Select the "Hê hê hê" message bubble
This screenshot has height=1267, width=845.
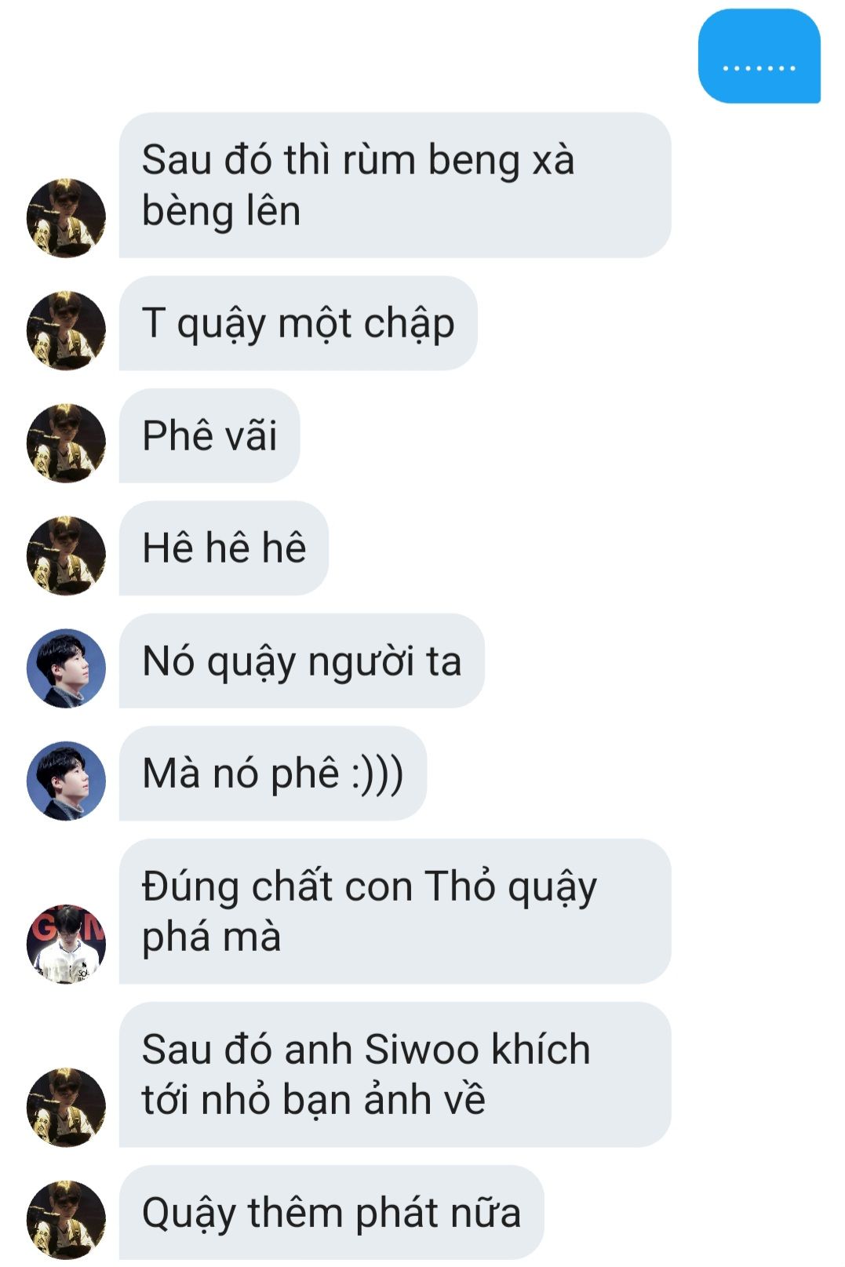pyautogui.click(x=224, y=548)
